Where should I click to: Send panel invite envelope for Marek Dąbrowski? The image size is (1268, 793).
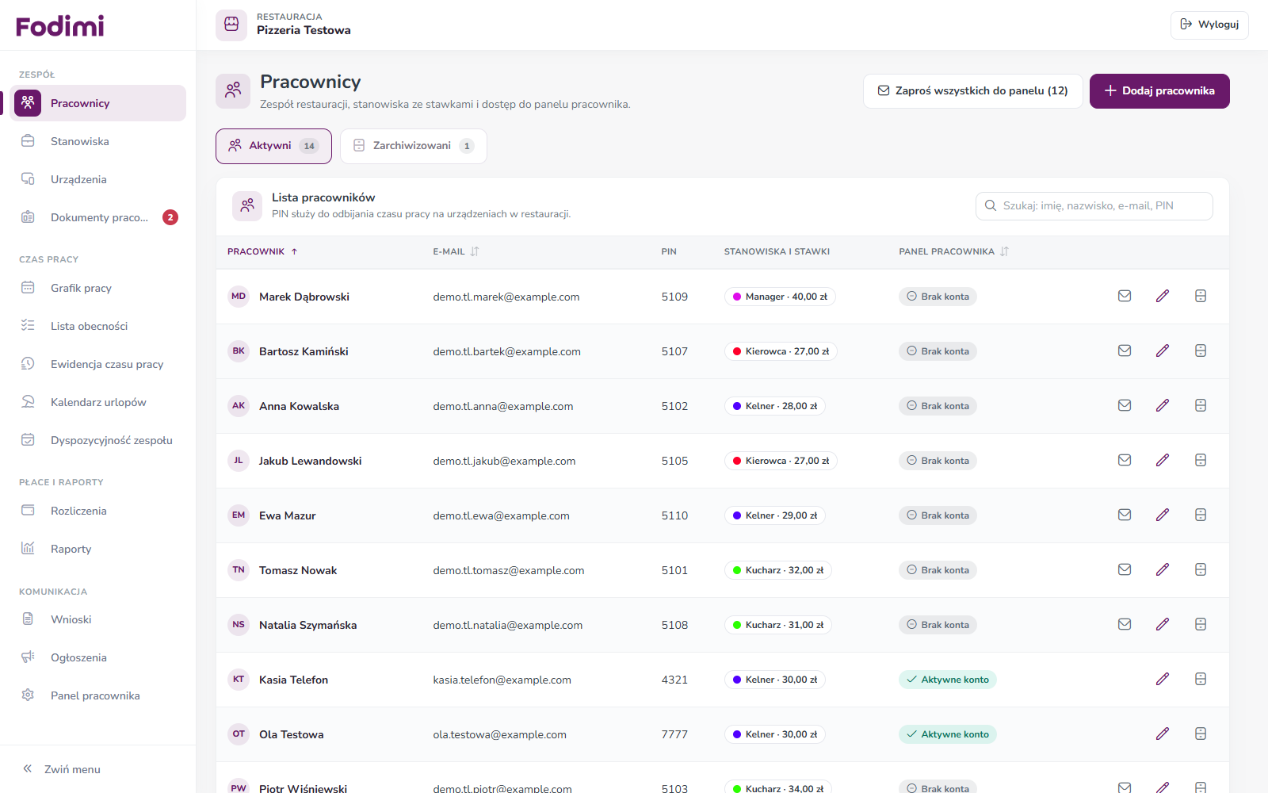[1125, 296]
